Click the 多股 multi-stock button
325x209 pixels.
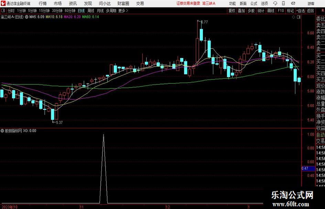[x=251, y=11]
